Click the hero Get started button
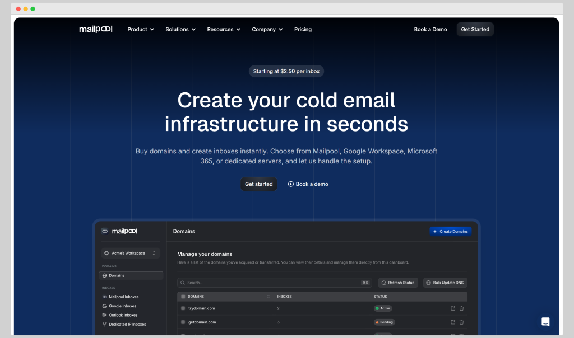The image size is (574, 338). click(x=258, y=184)
